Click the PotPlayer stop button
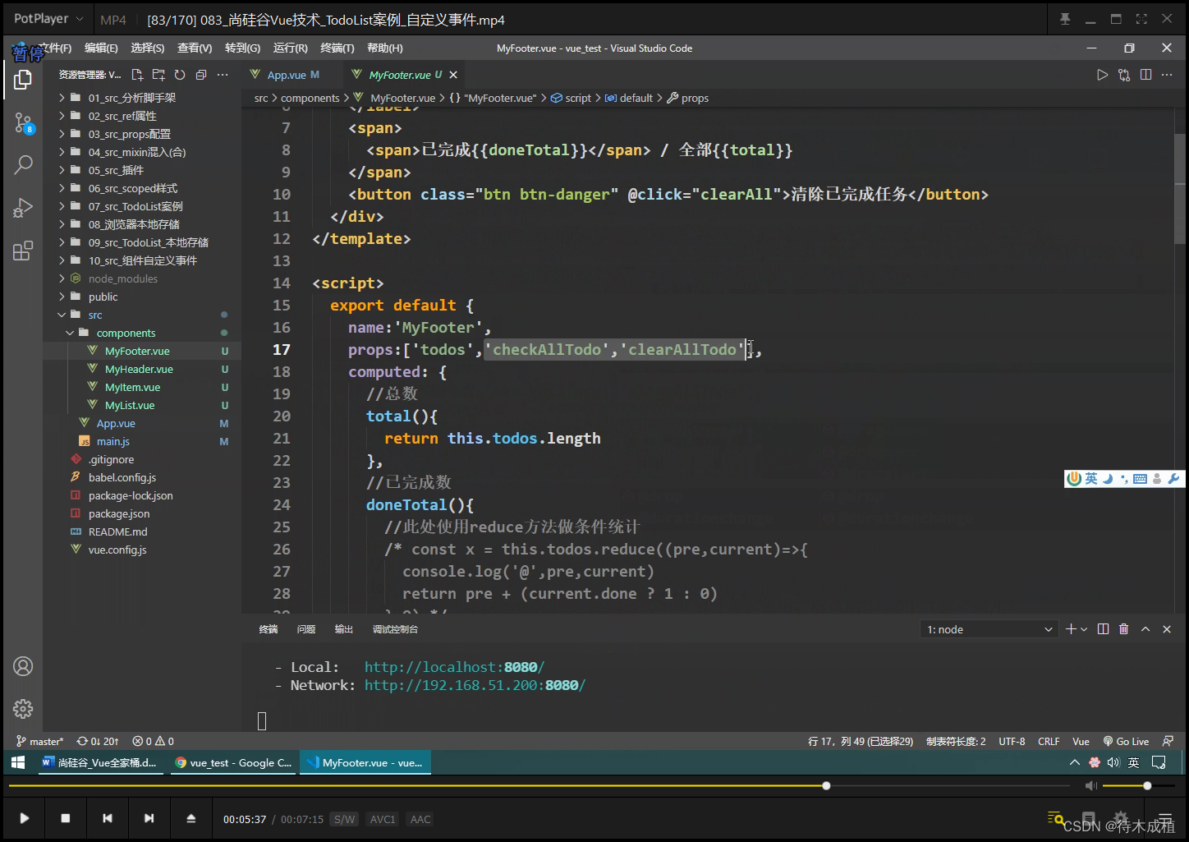The height and width of the screenshot is (842, 1189). [x=66, y=818]
